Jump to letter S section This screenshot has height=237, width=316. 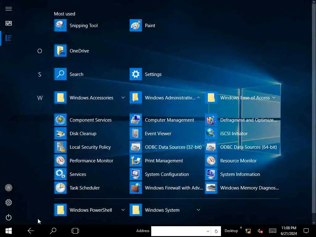click(x=40, y=74)
